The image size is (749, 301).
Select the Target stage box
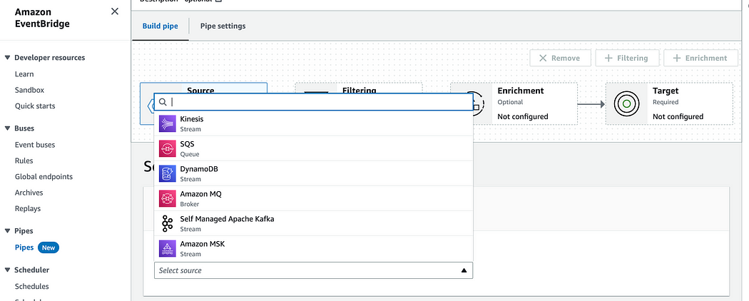pyautogui.click(x=669, y=103)
